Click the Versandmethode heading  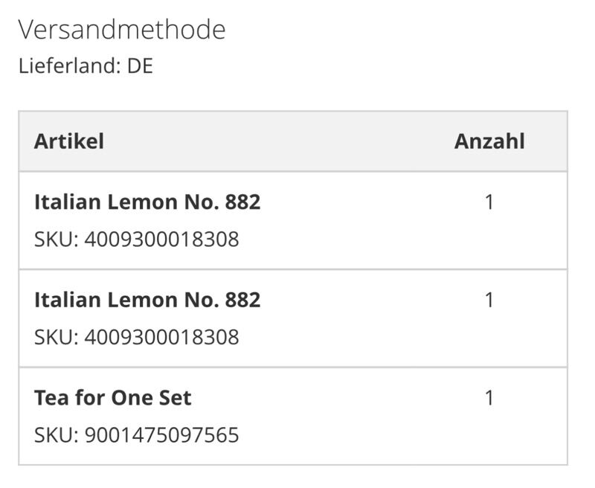pos(122,30)
